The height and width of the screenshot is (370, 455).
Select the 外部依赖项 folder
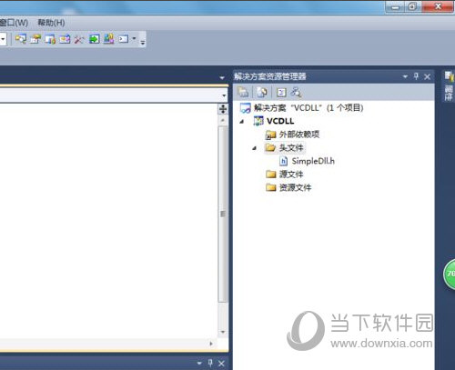pos(299,135)
